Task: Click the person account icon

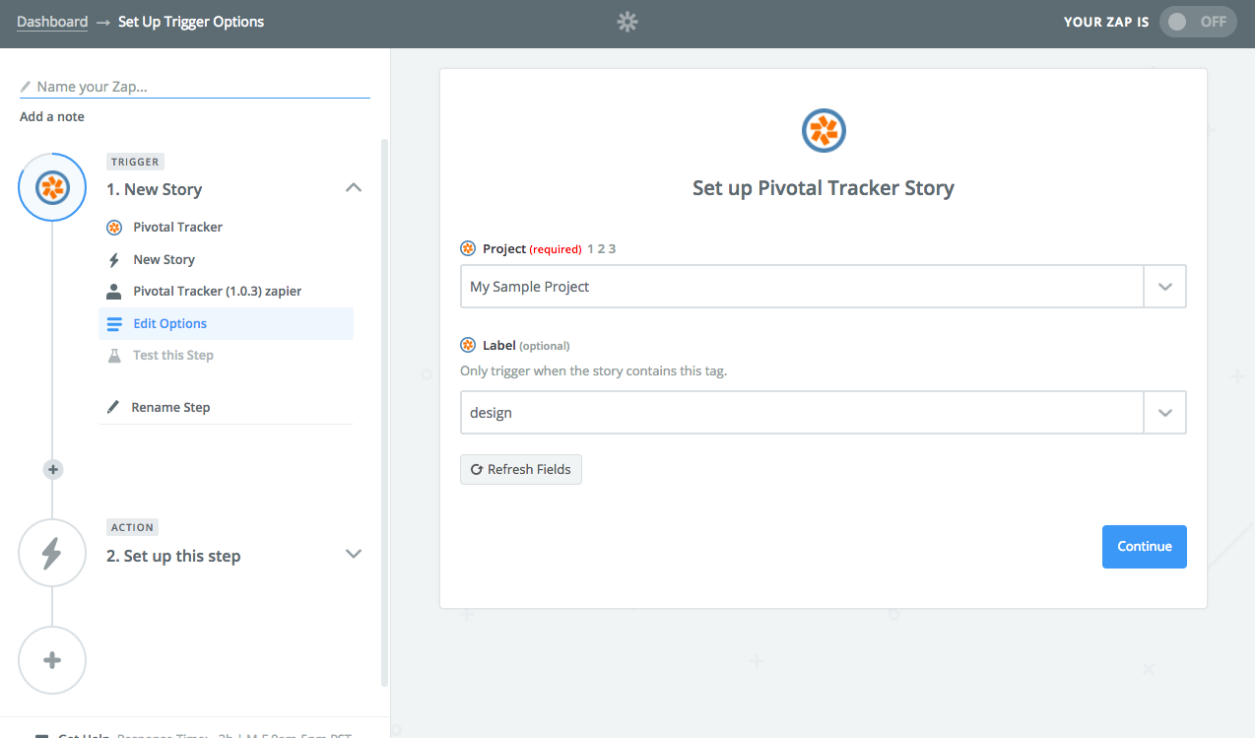Action: point(114,291)
